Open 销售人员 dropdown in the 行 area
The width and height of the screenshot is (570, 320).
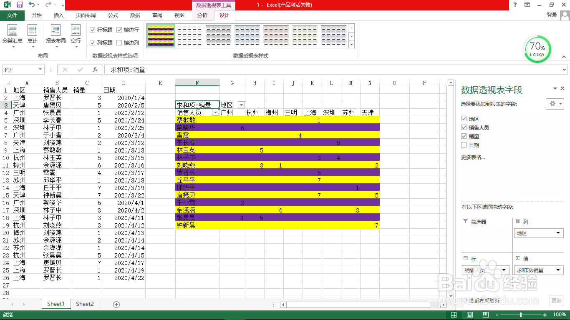504,270
